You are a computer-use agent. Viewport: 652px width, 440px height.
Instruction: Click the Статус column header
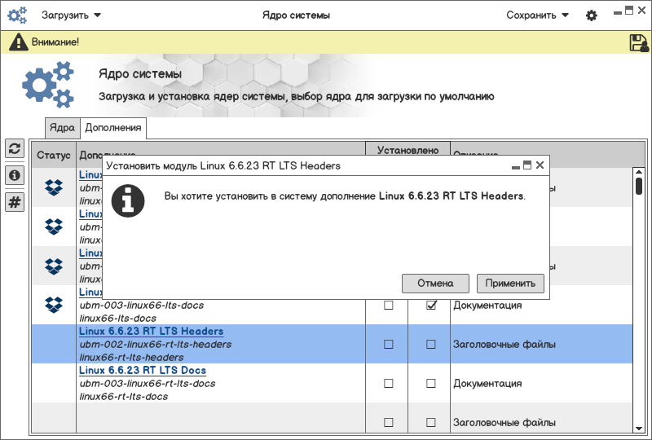tap(54, 155)
